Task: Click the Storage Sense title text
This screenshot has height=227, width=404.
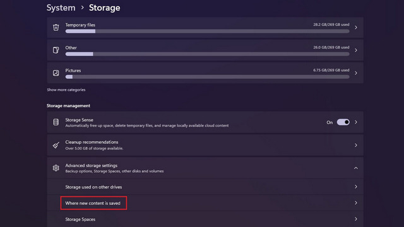Action: point(79,120)
